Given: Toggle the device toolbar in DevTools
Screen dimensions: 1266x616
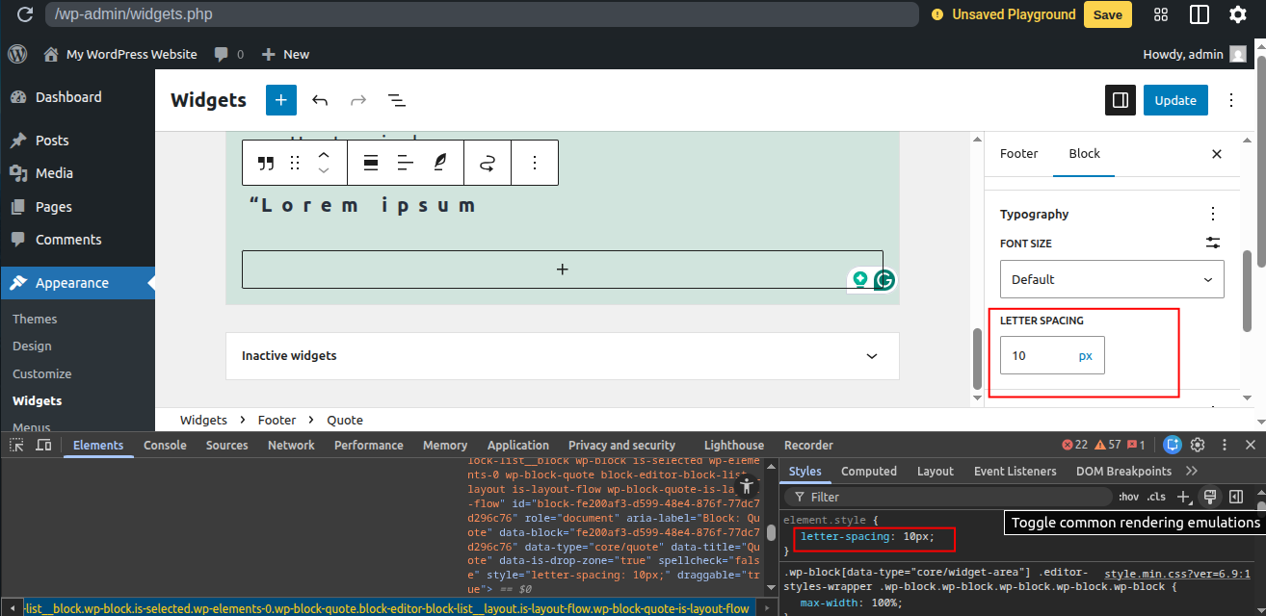Looking at the screenshot, I should (43, 445).
